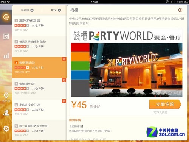Screen dimensions: 189x142
Task: Select 糖果俱乐部(雍和宫店) listing
Action: point(40,47)
